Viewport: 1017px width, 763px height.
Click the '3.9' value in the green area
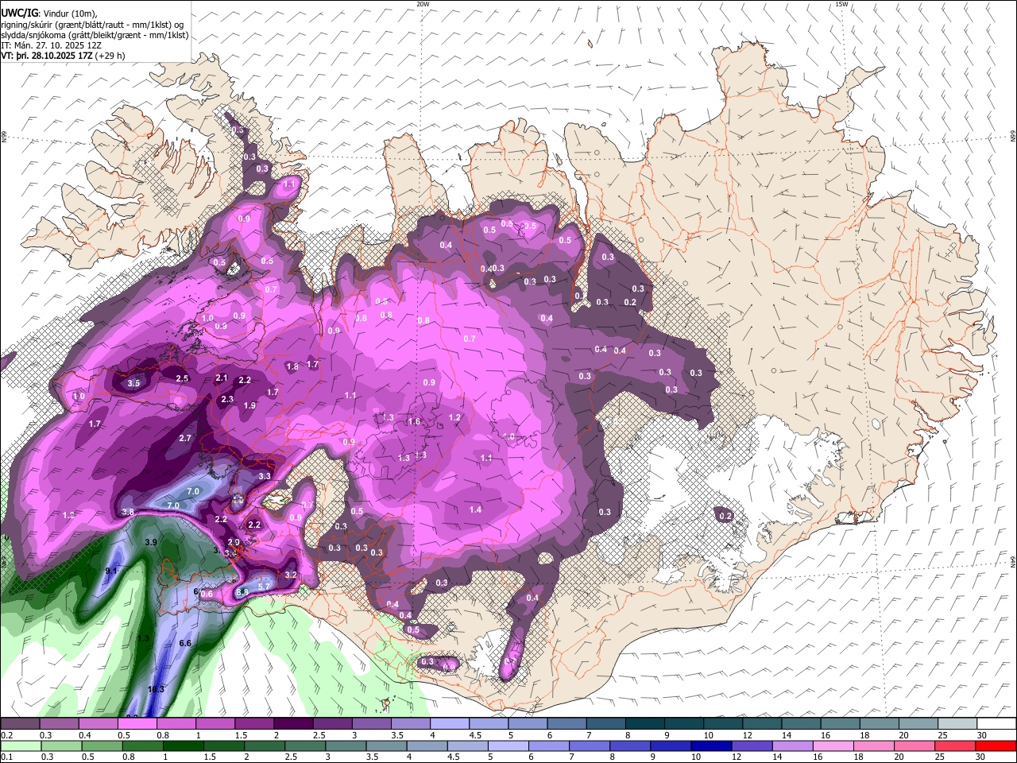(x=151, y=542)
